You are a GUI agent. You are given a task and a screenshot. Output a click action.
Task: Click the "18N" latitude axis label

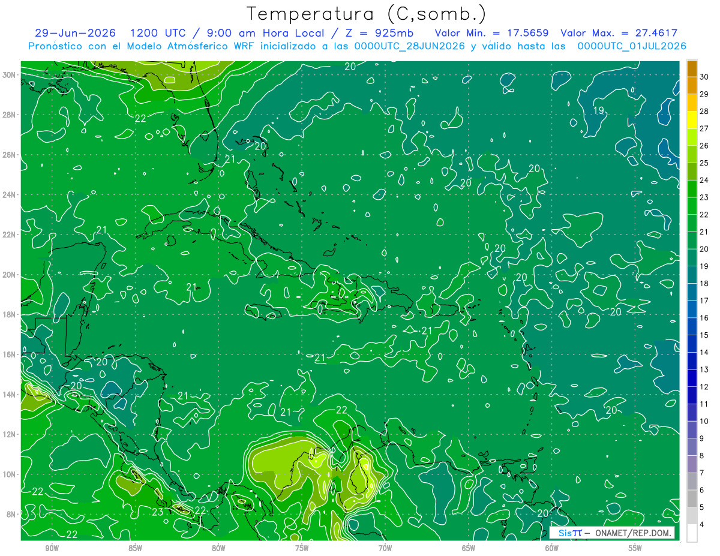point(10,314)
